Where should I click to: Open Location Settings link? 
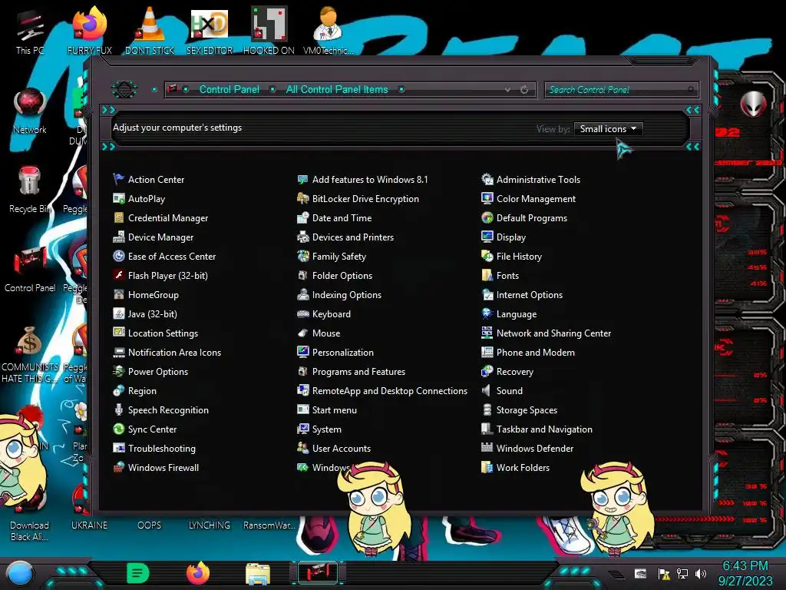point(163,333)
